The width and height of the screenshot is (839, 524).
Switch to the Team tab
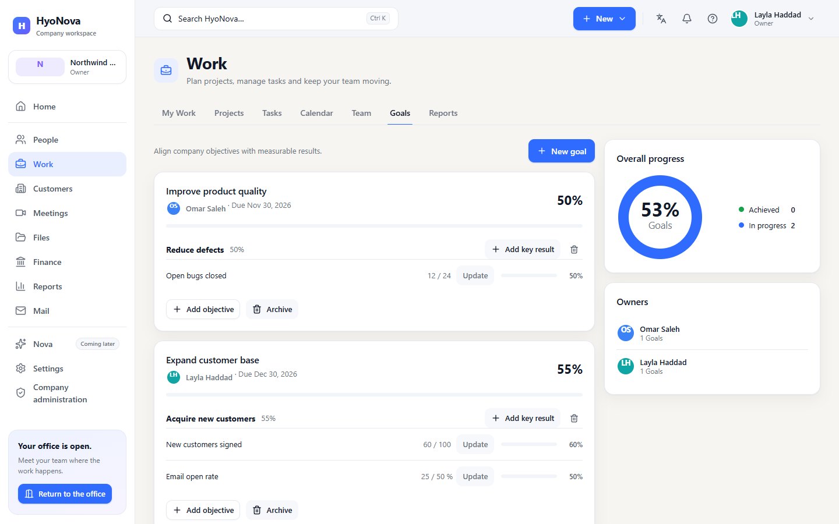(x=361, y=113)
